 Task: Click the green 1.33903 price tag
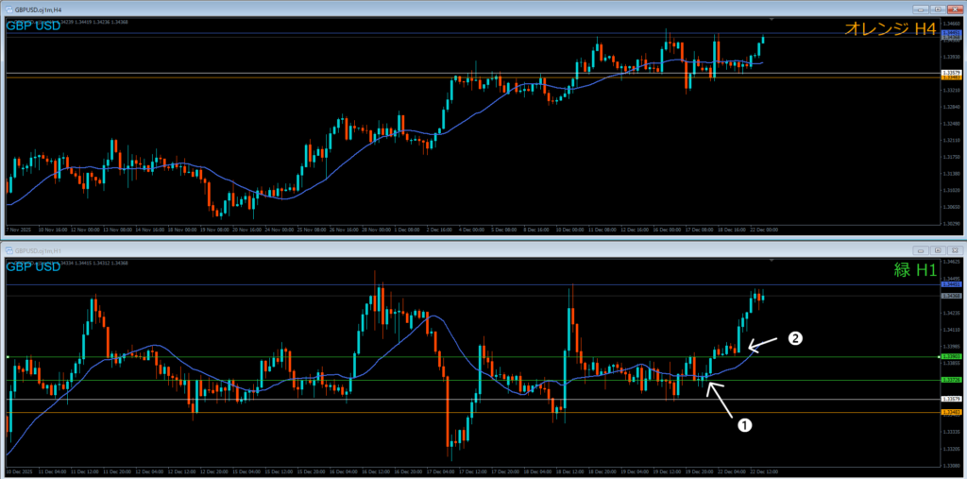pyautogui.click(x=949, y=356)
